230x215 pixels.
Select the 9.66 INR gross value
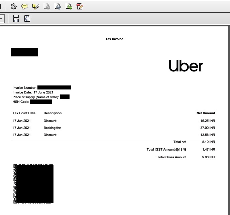[x=209, y=157]
